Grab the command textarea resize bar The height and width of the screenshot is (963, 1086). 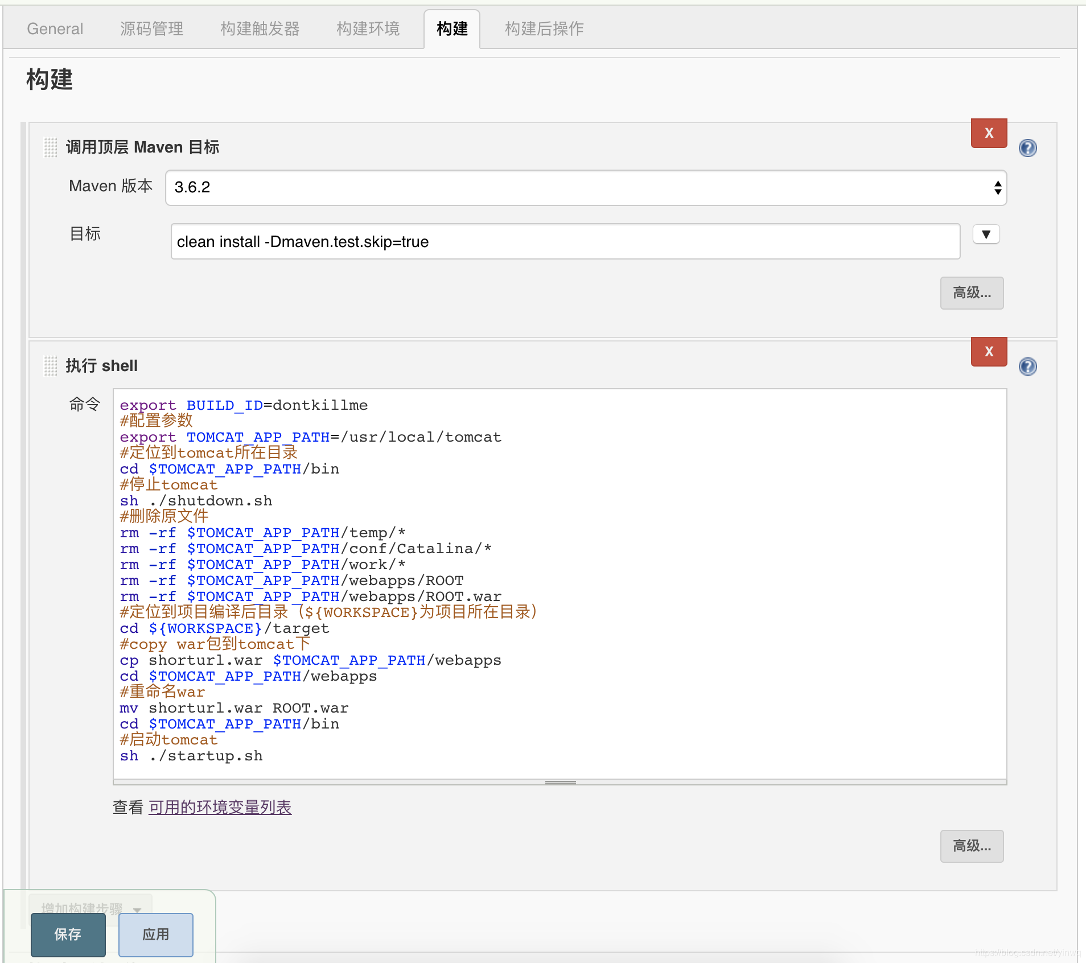(x=560, y=783)
